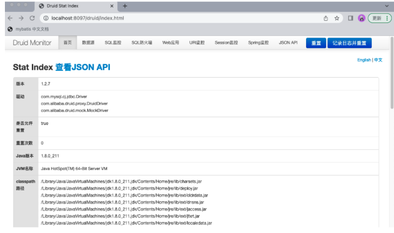View site information icon in address bar
This screenshot has width=394, height=233.
point(46,18)
